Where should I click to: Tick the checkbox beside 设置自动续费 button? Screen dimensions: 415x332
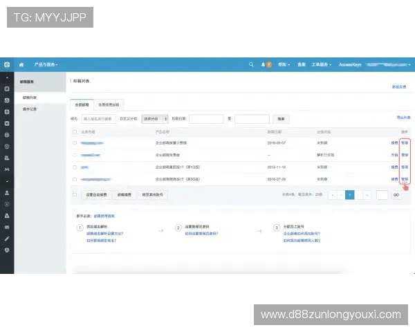(75, 194)
